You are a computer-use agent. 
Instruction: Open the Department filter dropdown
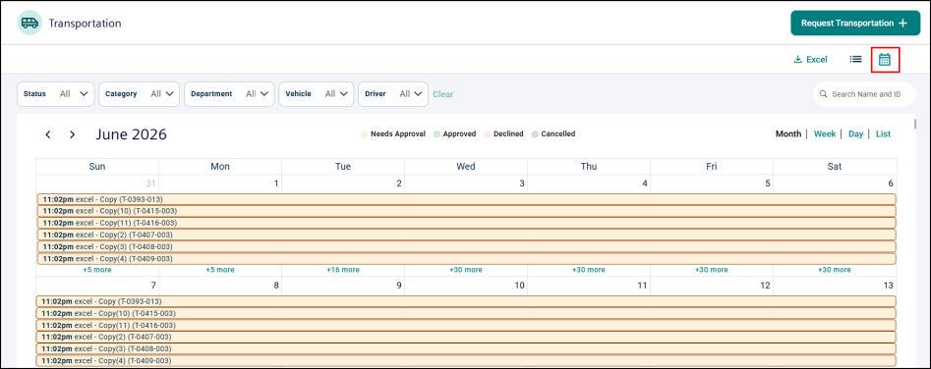229,94
